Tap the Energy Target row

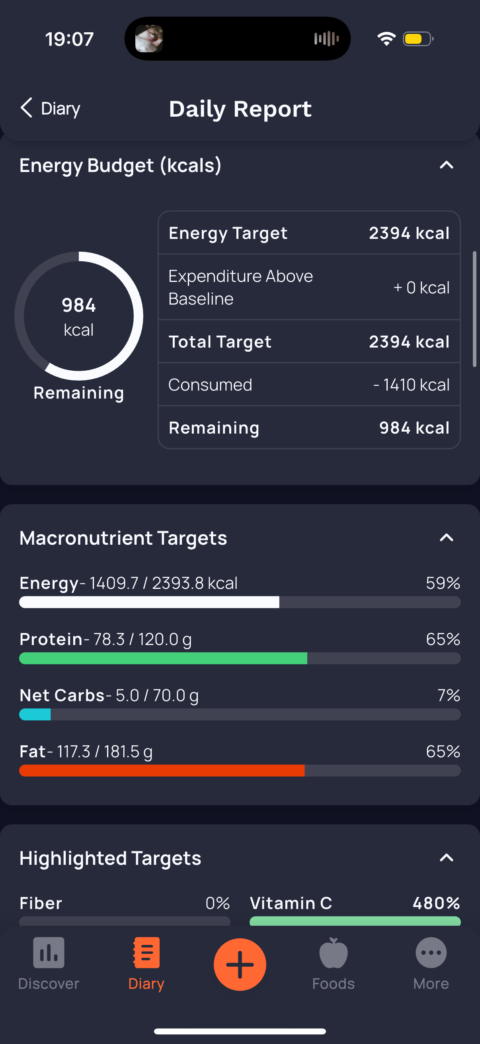pos(309,233)
